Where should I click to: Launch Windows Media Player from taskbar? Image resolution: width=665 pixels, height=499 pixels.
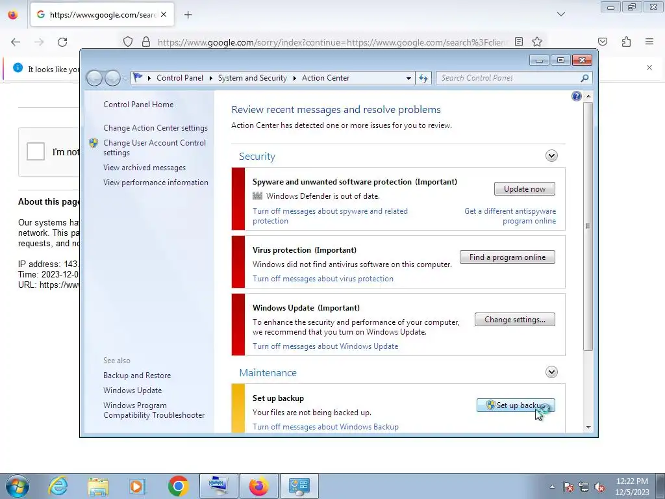(x=138, y=486)
